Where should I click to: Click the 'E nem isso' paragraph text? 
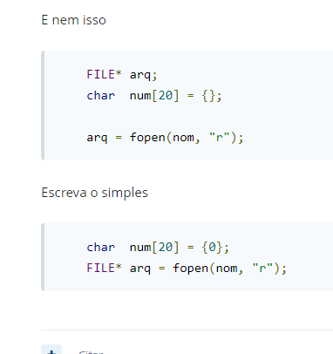(74, 20)
